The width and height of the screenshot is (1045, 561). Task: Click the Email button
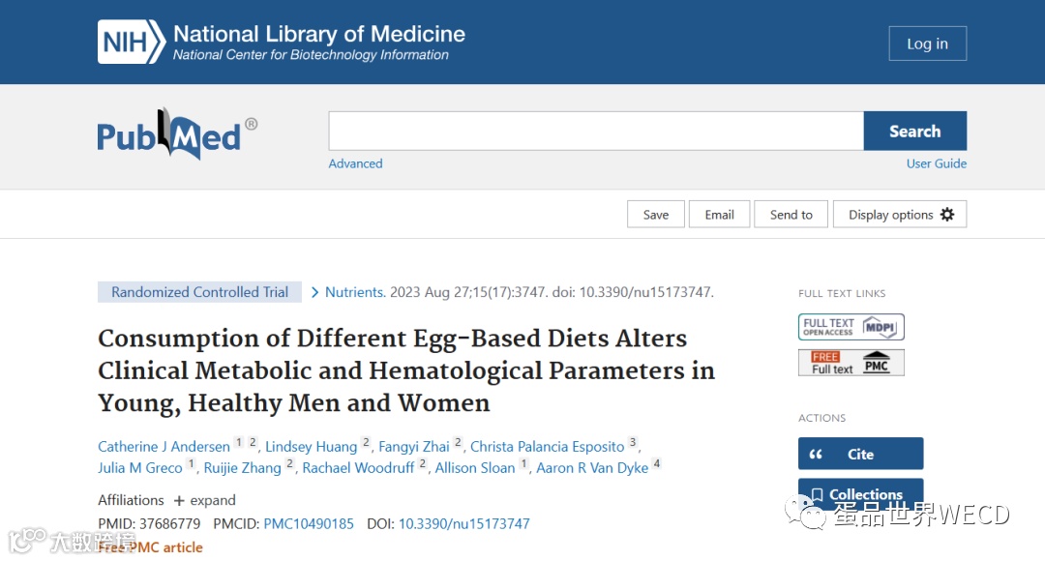coord(719,215)
